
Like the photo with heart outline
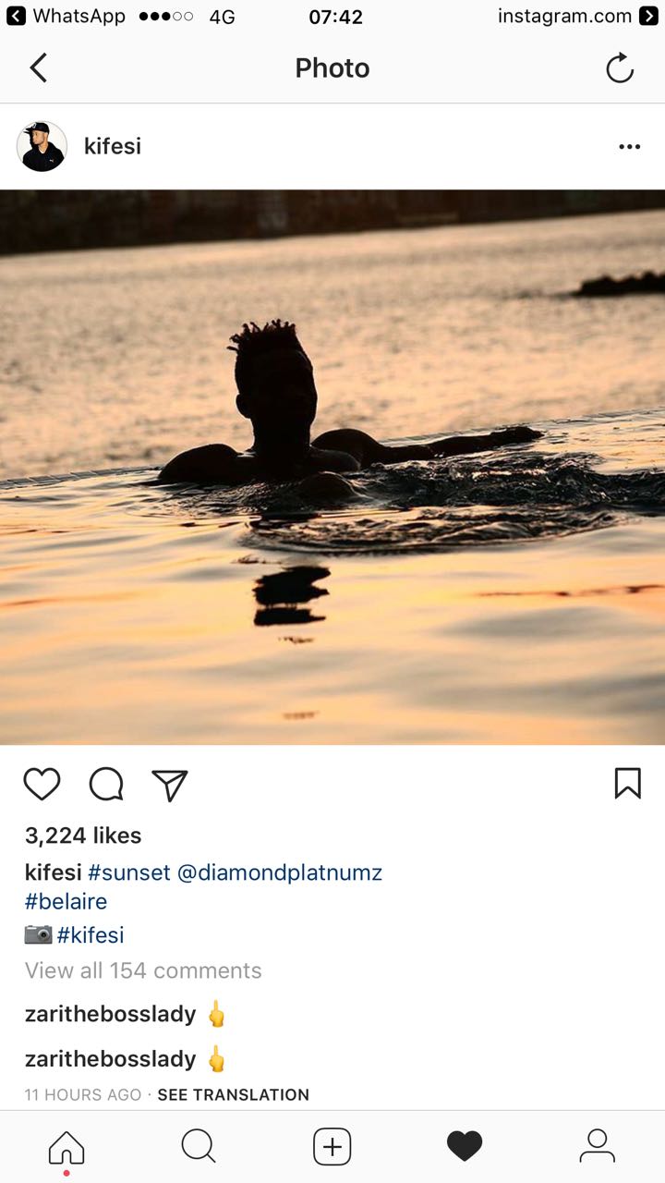(x=42, y=784)
